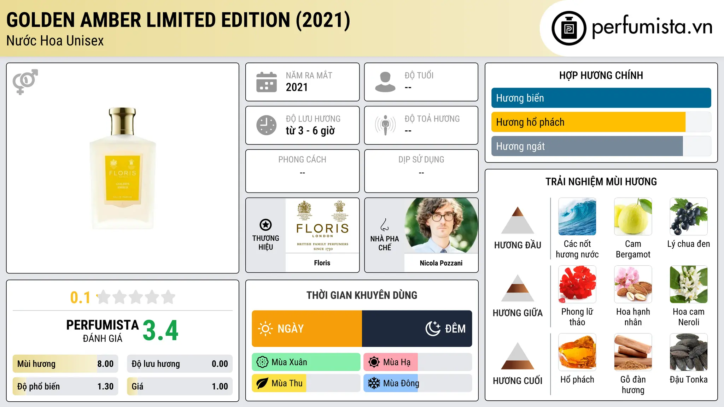Open the Golden Amber perfume bottle image

click(123, 168)
